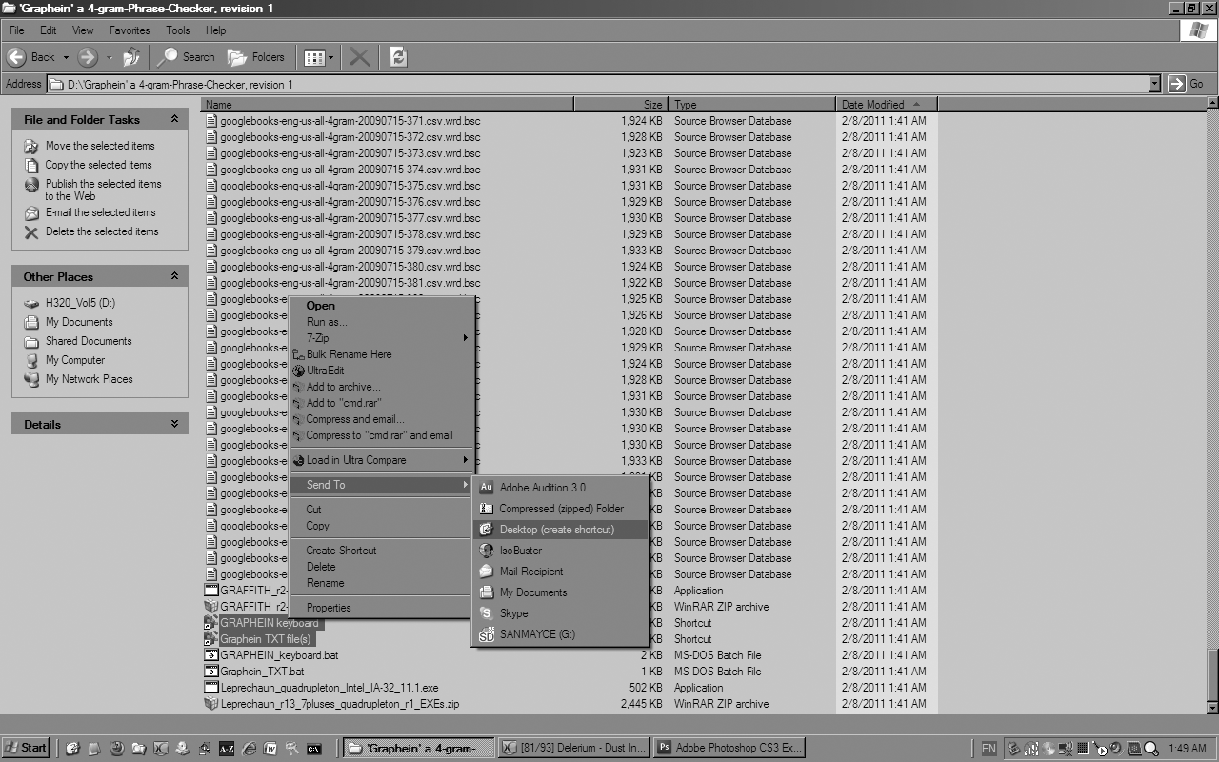Expand the 7-Zip submenu

[381, 338]
